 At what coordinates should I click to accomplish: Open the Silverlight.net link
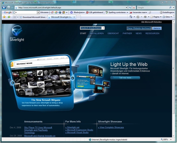click(x=72, y=127)
